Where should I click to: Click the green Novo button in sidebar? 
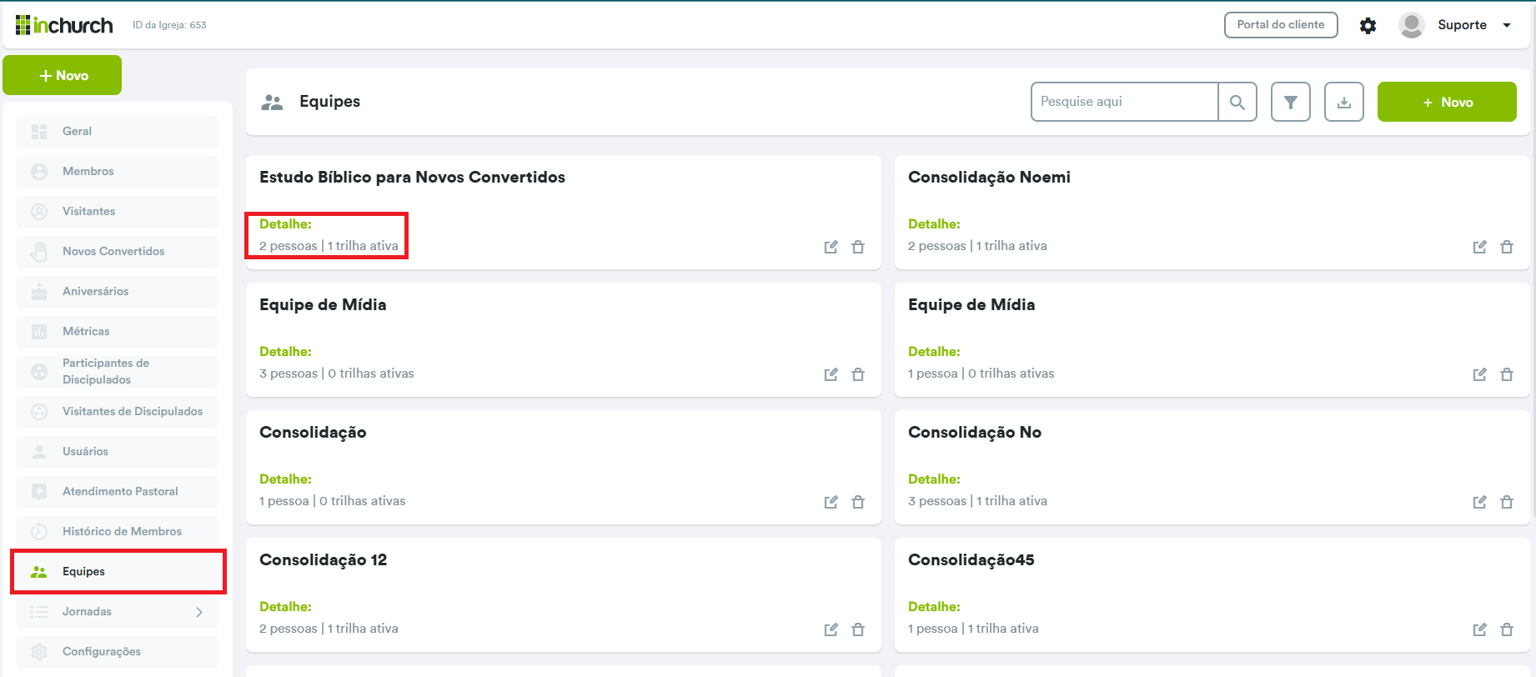click(x=63, y=75)
